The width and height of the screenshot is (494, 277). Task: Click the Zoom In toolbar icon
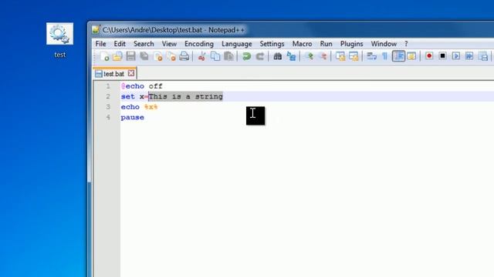coord(310,56)
